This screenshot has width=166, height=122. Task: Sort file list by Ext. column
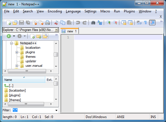tap(49, 80)
